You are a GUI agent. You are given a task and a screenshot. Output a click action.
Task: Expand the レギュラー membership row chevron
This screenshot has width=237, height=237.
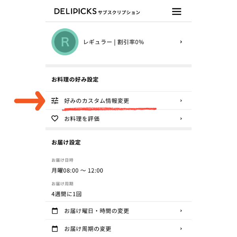point(181,42)
